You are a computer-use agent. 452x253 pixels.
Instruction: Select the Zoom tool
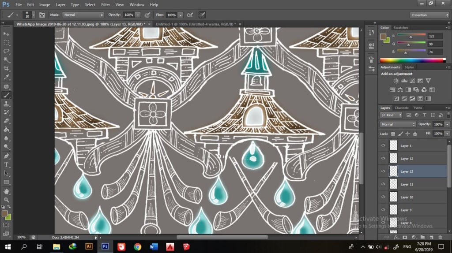[6, 200]
